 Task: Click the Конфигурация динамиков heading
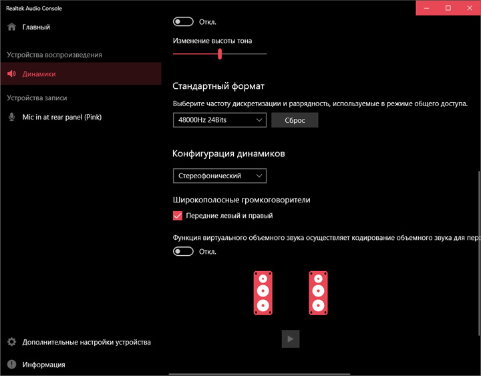point(228,154)
